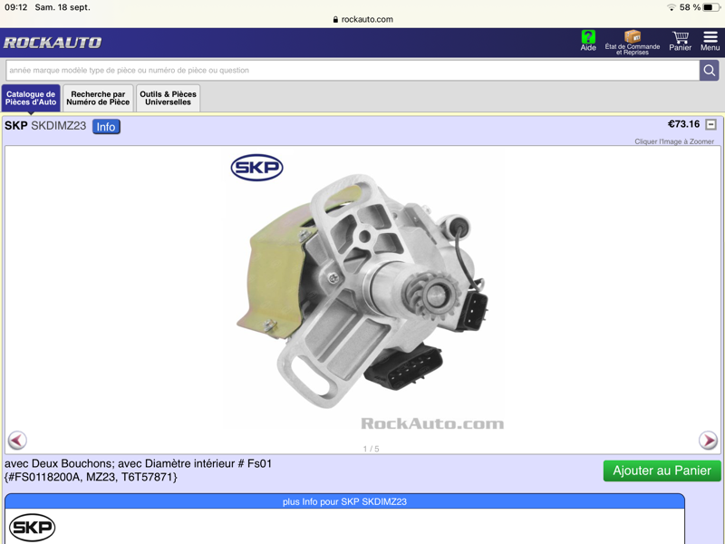This screenshot has height=544, width=725.
Task: Click the plus Info pour SKP SKDIMZ23 header
Action: 344,501
